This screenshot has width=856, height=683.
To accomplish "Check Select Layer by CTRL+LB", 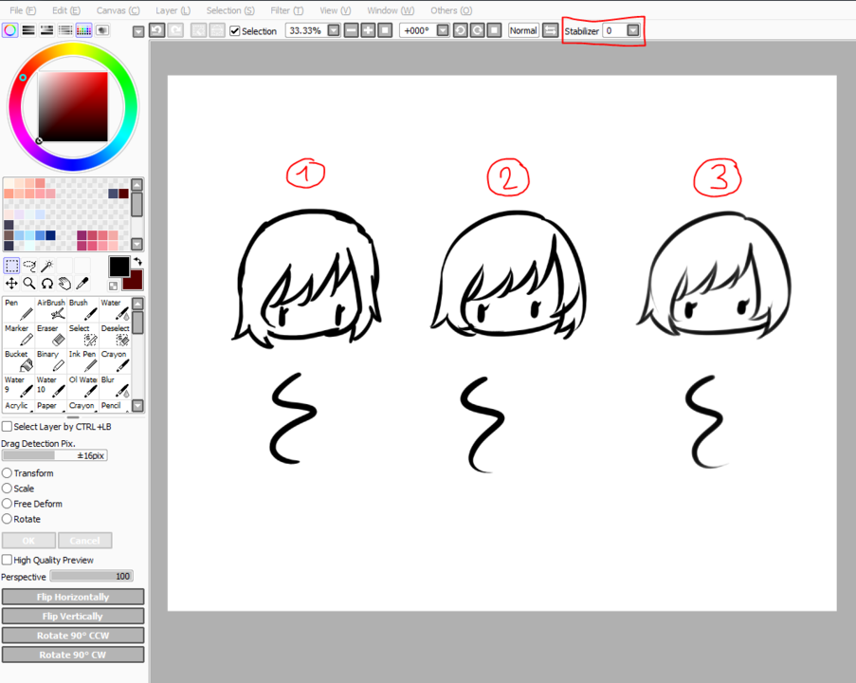I will coord(8,426).
